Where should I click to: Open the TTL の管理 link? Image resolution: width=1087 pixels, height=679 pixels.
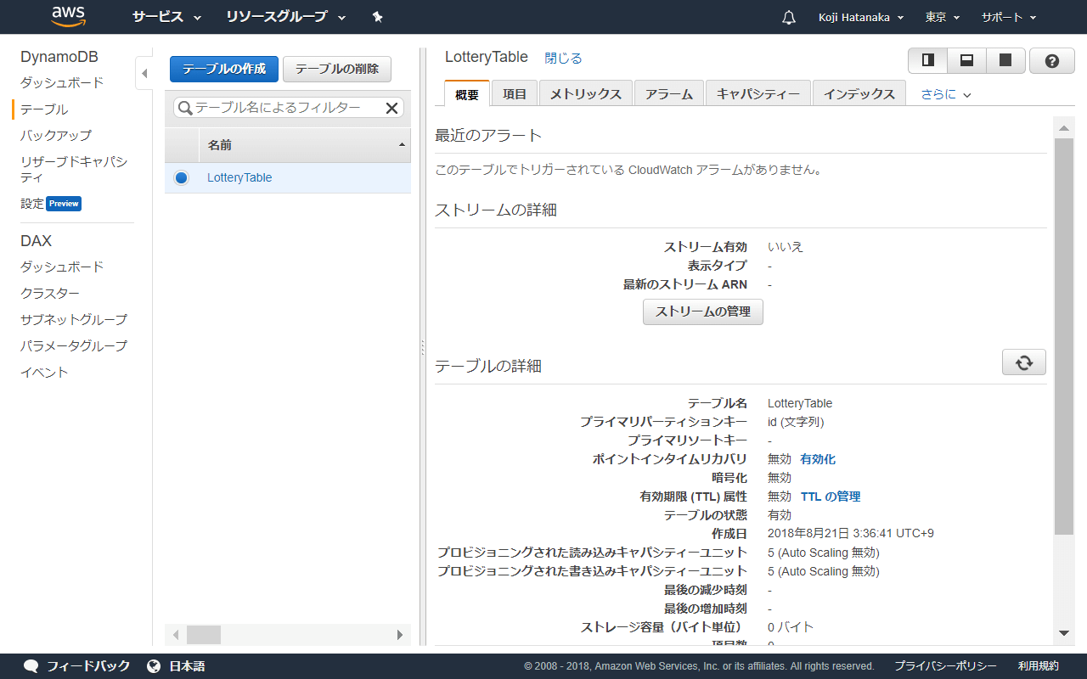(831, 497)
